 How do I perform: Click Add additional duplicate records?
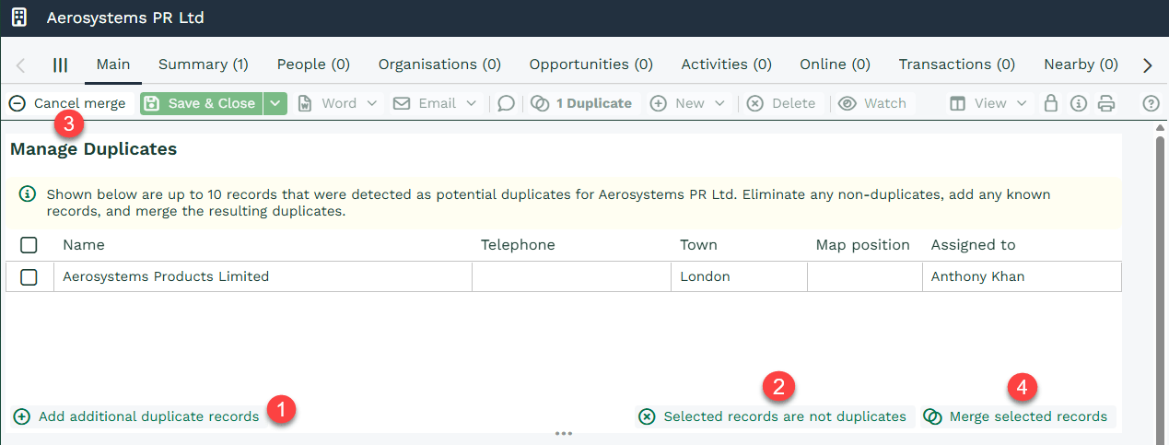coord(137,416)
